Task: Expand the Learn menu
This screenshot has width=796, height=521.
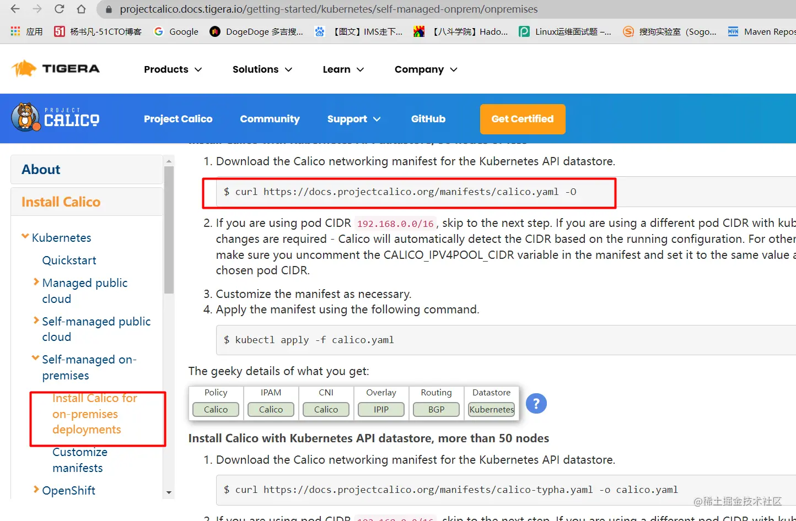Action: [x=343, y=69]
